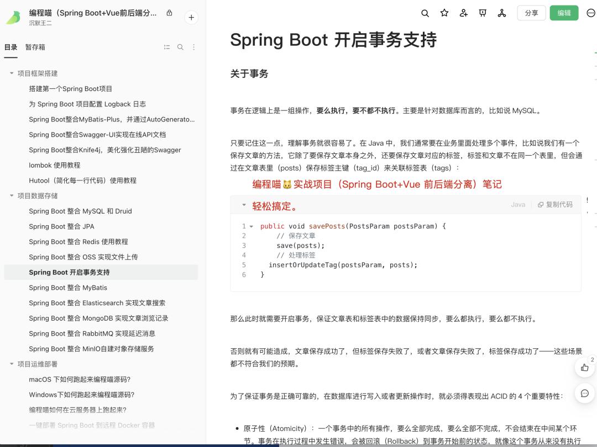Fold the Java code block with its arrow
This screenshot has height=447, width=597.
[244, 205]
